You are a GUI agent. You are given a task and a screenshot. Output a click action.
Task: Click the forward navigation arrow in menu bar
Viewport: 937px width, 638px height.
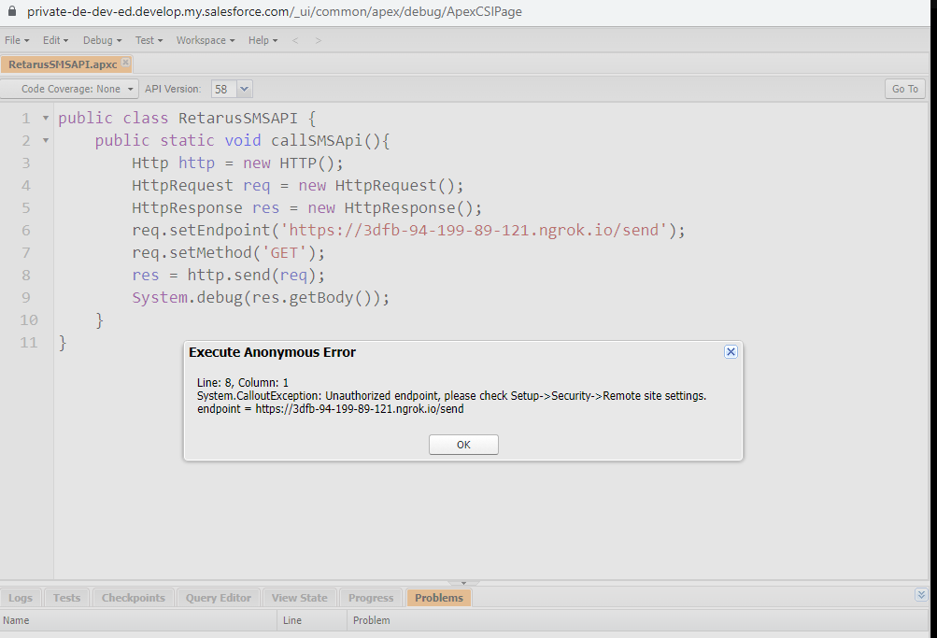(x=319, y=40)
